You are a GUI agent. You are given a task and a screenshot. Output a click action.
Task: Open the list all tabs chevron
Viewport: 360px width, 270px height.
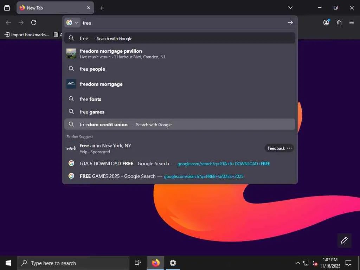pos(290,8)
